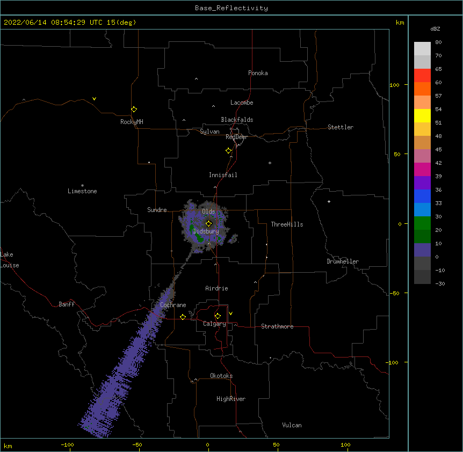Select the Lacombe city label
This screenshot has height=452, width=463.
click(242, 103)
